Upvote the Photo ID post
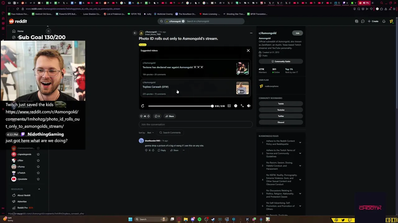The height and width of the screenshot is (223, 398). (141, 116)
